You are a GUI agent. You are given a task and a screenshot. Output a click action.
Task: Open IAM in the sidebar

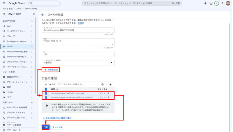click(x=9, y=26)
